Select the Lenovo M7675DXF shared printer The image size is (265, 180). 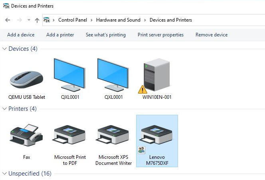(157, 141)
